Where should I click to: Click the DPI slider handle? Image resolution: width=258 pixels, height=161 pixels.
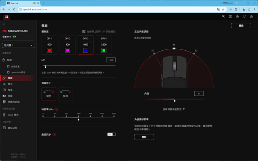[46, 67]
